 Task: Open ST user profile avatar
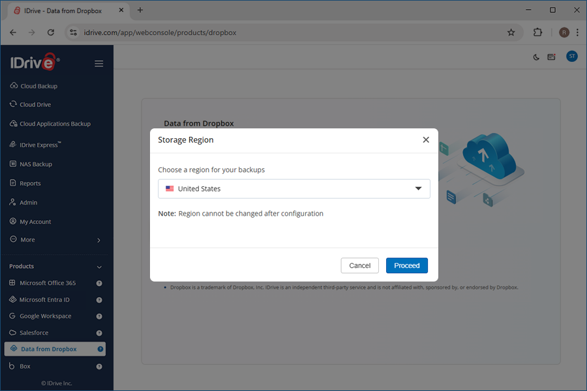point(571,57)
